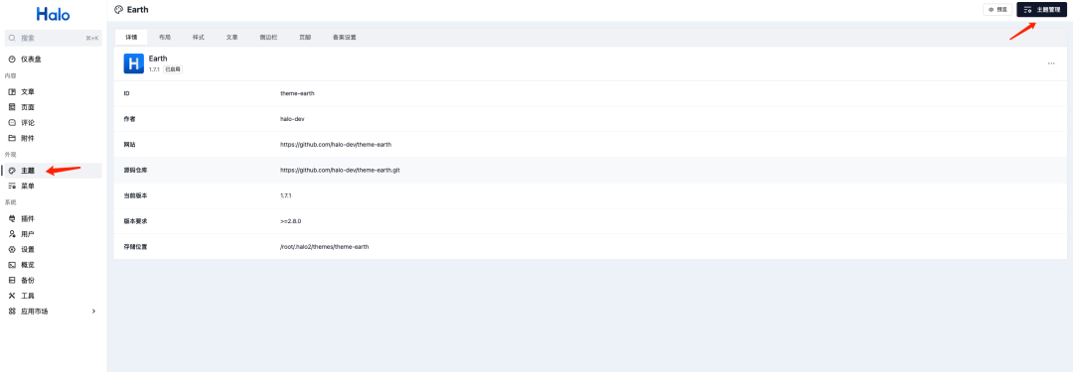Click the 存储位置 label
Image resolution: width=1073 pixels, height=372 pixels.
click(x=135, y=246)
